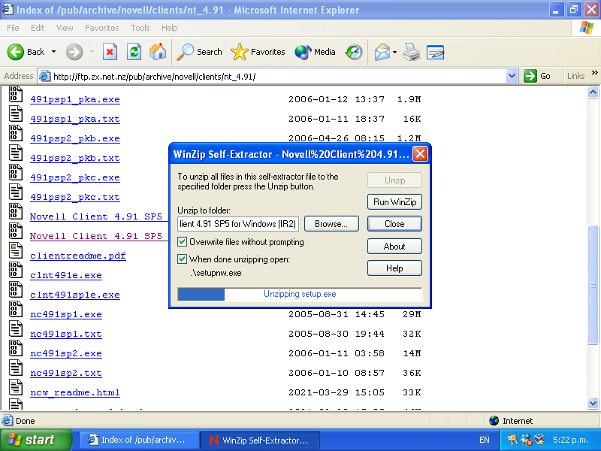Open the Back history dropdown arrow

pyautogui.click(x=53, y=52)
